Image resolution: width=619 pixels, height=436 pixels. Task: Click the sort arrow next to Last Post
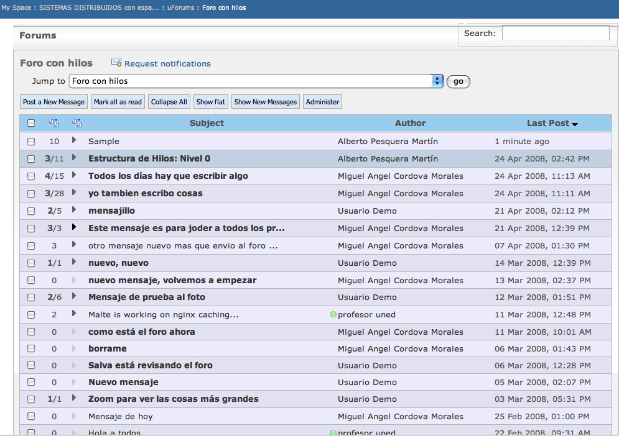(574, 124)
